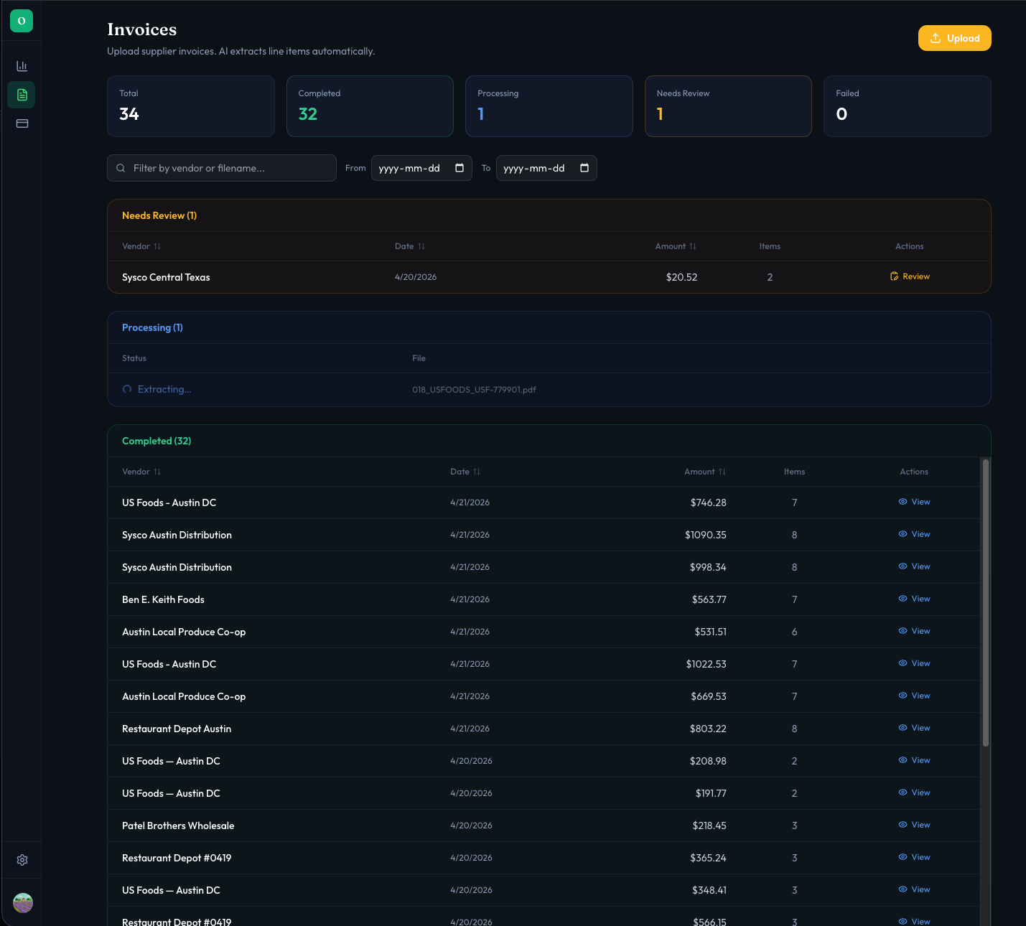Sort Completed table by Vendor

(x=141, y=472)
